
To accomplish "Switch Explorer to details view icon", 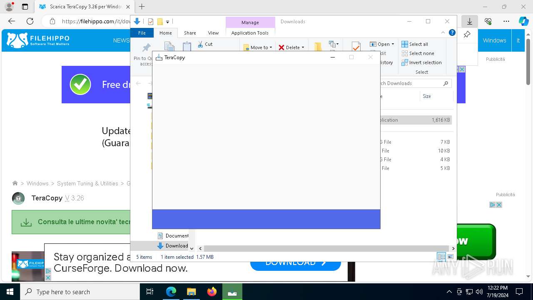I will point(441,257).
